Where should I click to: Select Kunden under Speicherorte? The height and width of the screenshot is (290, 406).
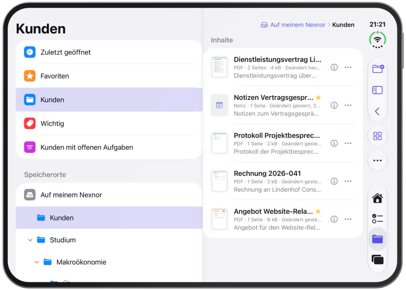pyautogui.click(x=109, y=218)
